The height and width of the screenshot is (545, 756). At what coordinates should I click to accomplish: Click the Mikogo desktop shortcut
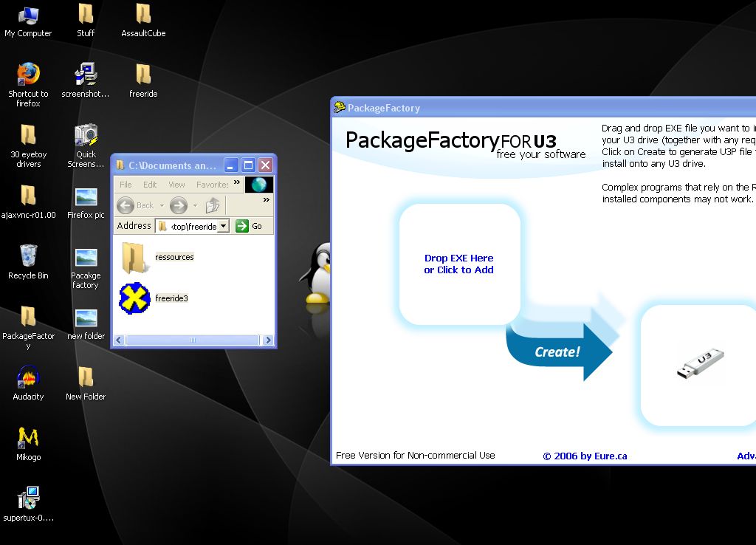click(28, 444)
